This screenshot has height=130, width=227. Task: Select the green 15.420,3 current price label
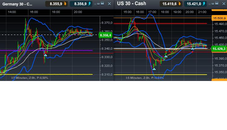(x=219, y=49)
